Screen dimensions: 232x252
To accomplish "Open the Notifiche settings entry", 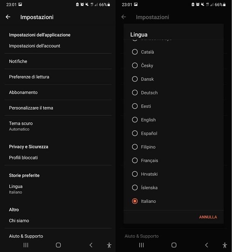I will click(x=58, y=61).
